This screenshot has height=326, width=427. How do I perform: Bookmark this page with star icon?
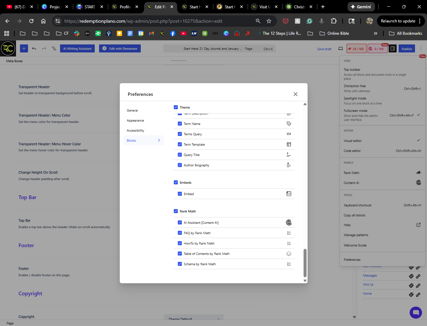point(269,21)
